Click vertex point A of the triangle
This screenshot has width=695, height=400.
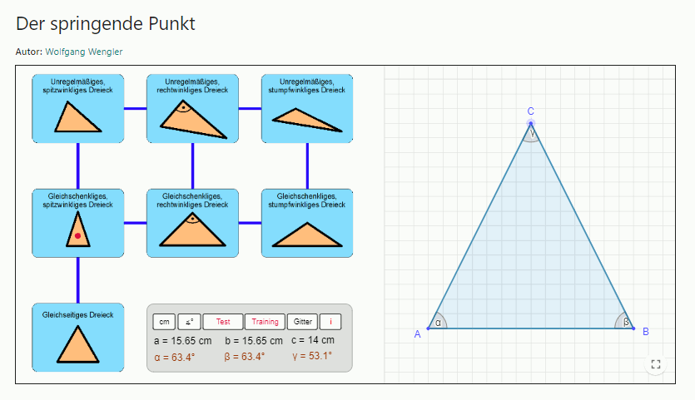point(428,328)
